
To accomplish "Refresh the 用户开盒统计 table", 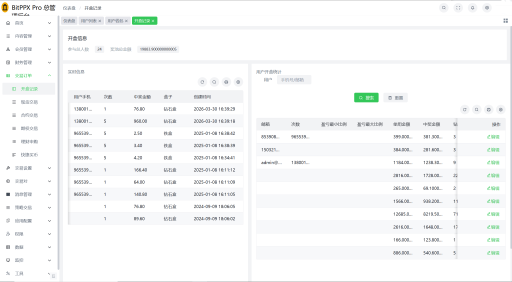I will coord(464,109).
